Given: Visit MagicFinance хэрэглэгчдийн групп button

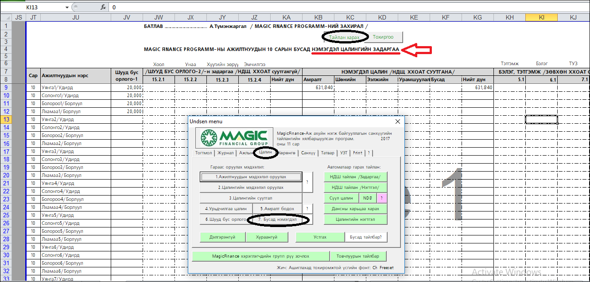Looking at the screenshot, I should click(x=260, y=256).
